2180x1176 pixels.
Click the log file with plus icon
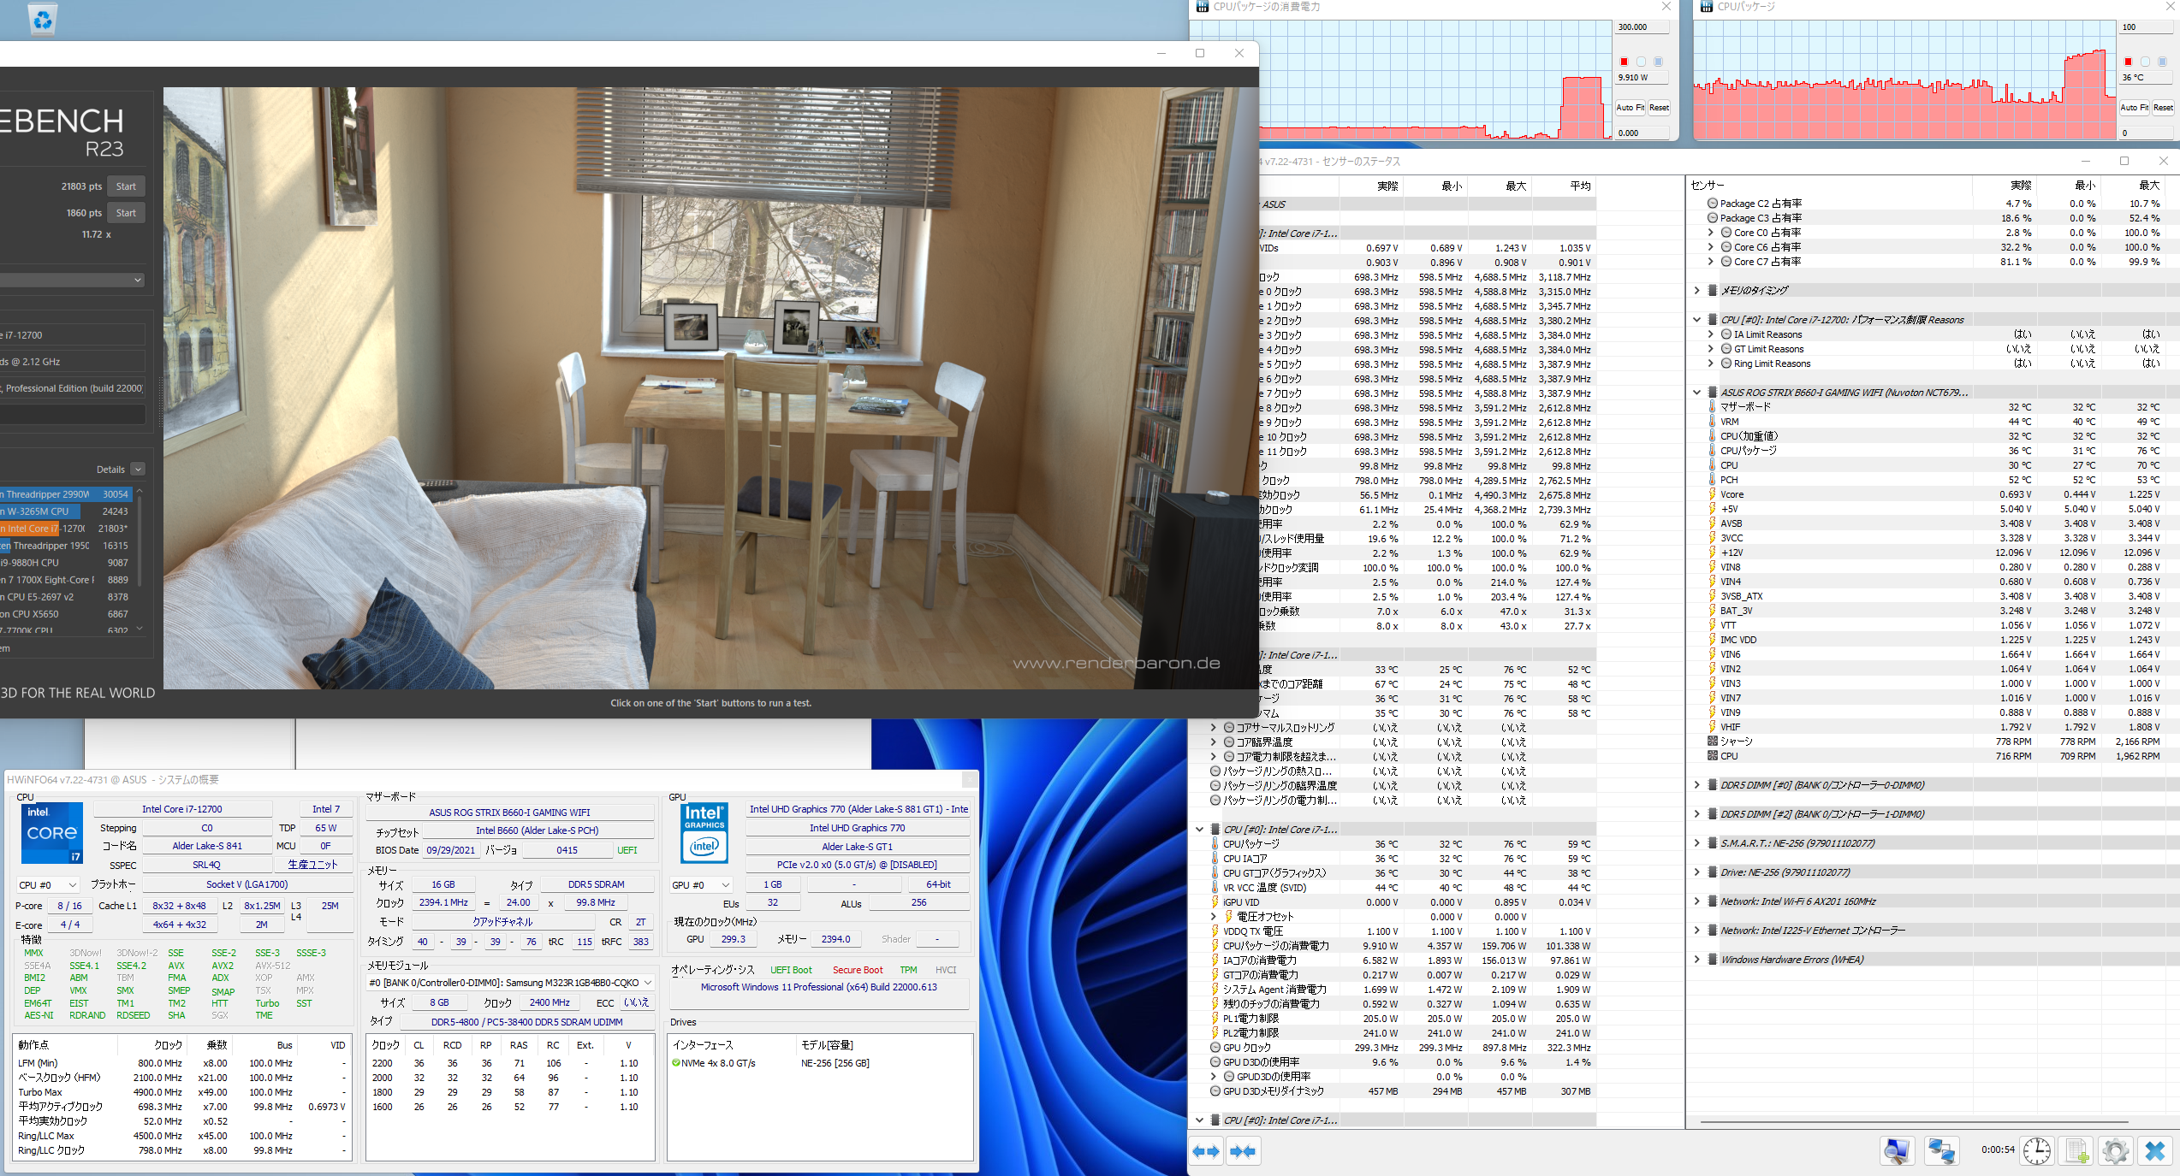coord(2076,1151)
